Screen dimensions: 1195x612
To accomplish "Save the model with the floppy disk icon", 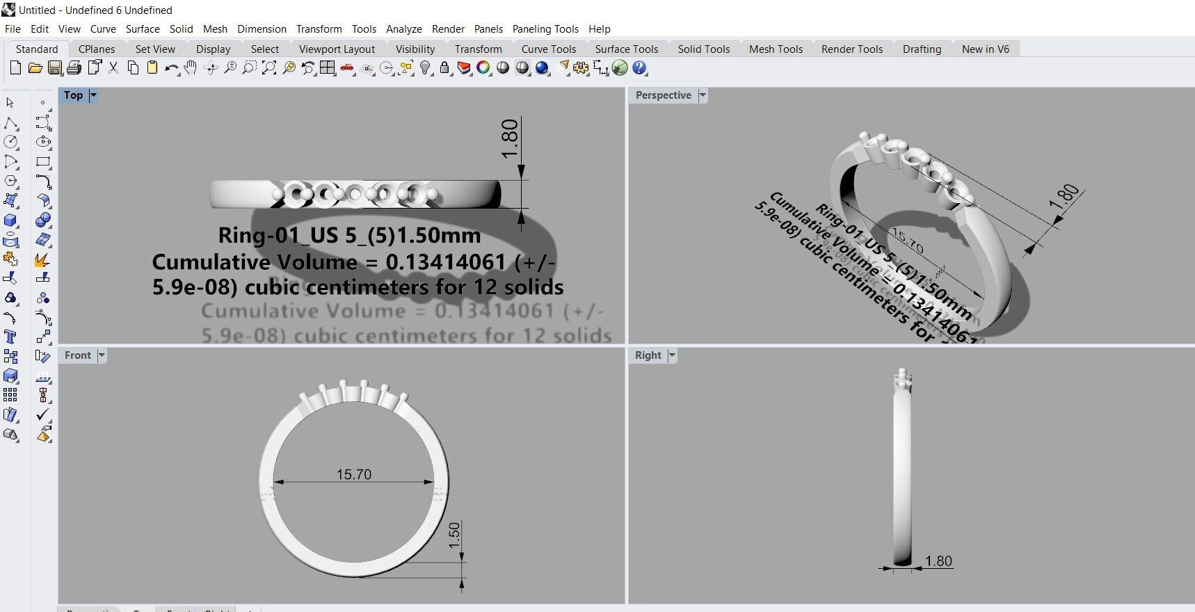I will [x=54, y=67].
